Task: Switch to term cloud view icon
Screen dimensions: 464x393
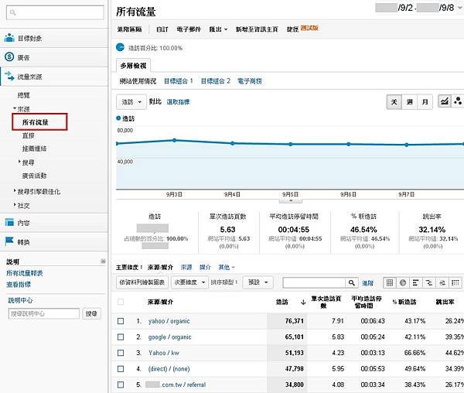Action: pyautogui.click(x=442, y=282)
